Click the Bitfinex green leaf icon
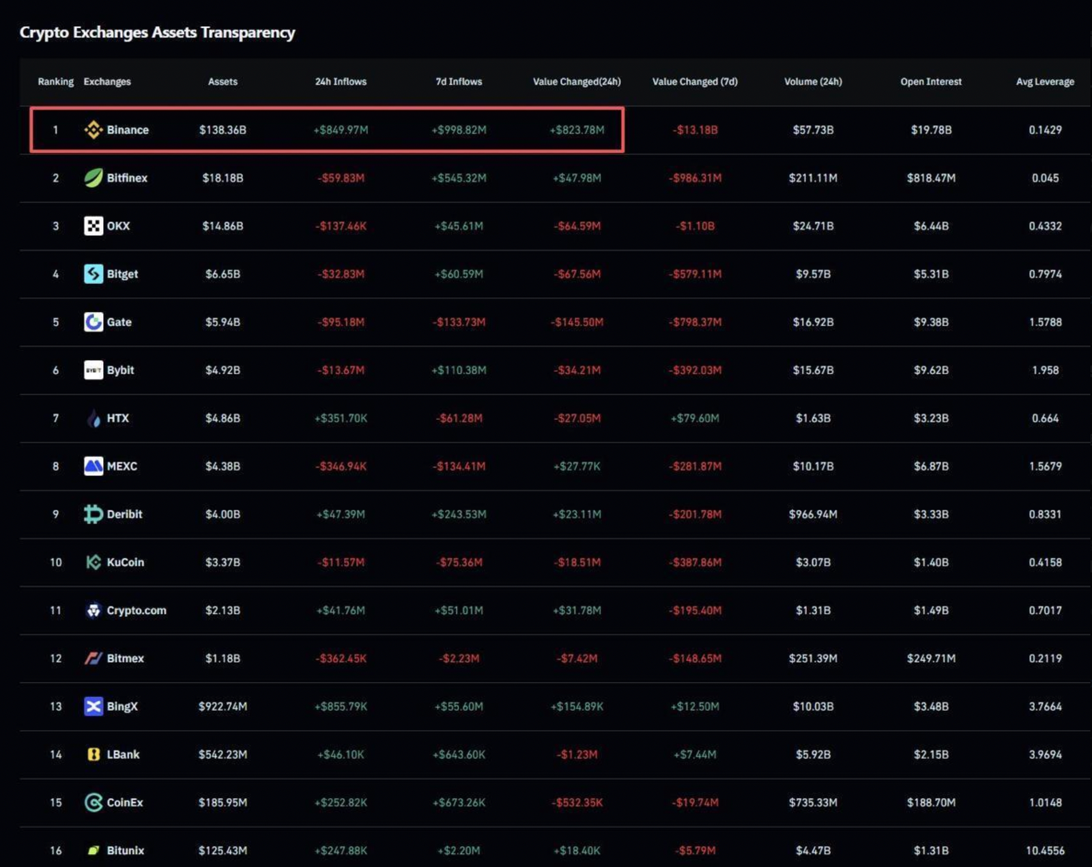This screenshot has height=867, width=1092. tap(94, 177)
